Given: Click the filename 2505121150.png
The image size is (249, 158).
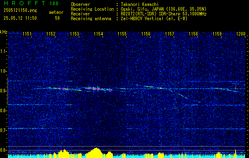Looking at the screenshot, I should [20, 11].
